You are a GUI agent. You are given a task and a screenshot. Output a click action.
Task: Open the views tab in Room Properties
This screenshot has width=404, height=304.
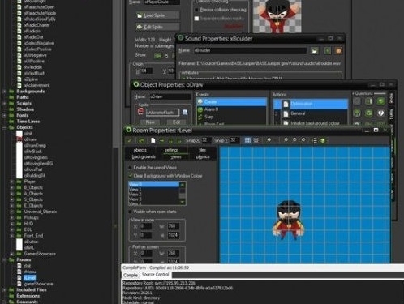[176, 156]
